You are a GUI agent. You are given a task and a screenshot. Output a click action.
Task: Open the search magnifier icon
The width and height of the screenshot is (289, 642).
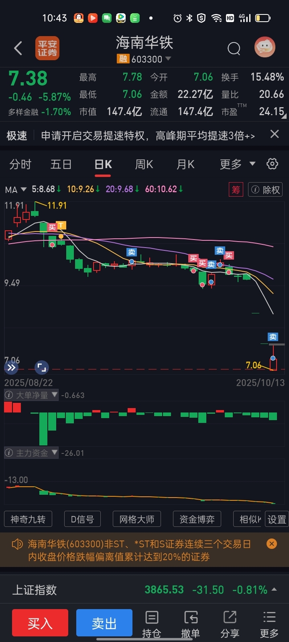(x=234, y=49)
